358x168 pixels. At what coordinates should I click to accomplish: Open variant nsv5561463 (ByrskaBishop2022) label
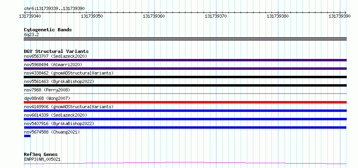pyautogui.click(x=59, y=81)
